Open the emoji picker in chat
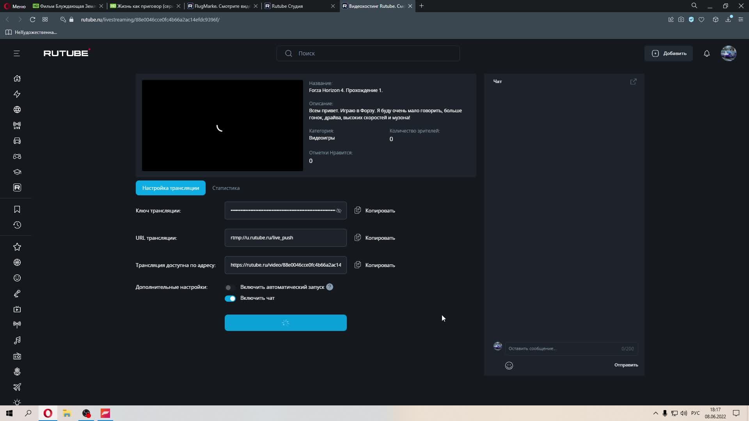 point(509,365)
